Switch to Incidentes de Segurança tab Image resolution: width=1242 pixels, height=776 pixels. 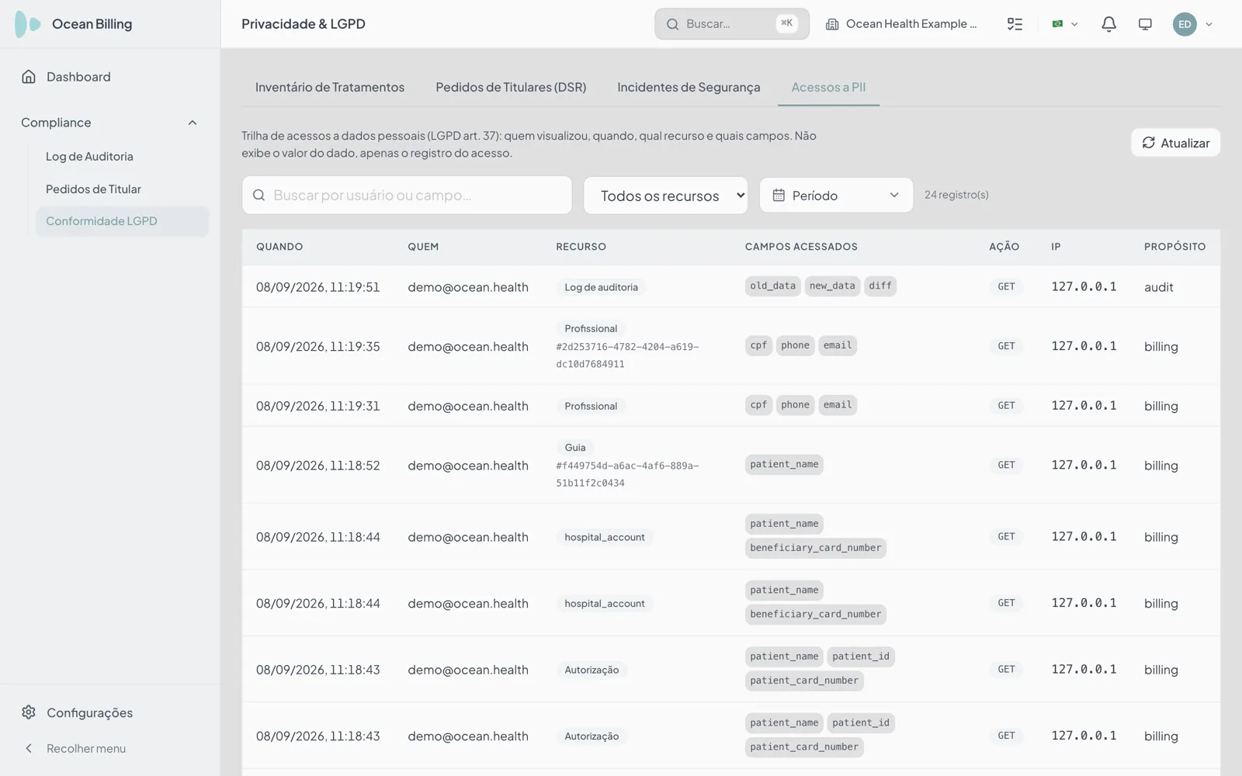[x=689, y=87]
